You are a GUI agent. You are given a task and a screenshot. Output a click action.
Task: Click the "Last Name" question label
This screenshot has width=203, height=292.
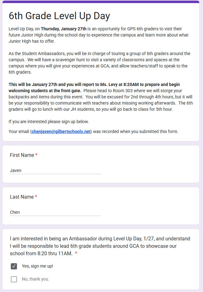coord(22,197)
